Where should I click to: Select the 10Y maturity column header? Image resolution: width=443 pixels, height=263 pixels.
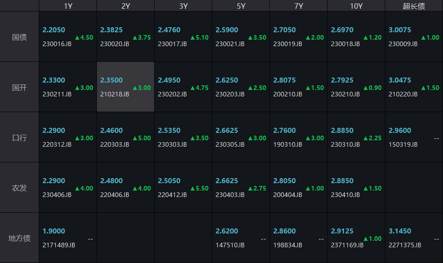click(x=356, y=6)
